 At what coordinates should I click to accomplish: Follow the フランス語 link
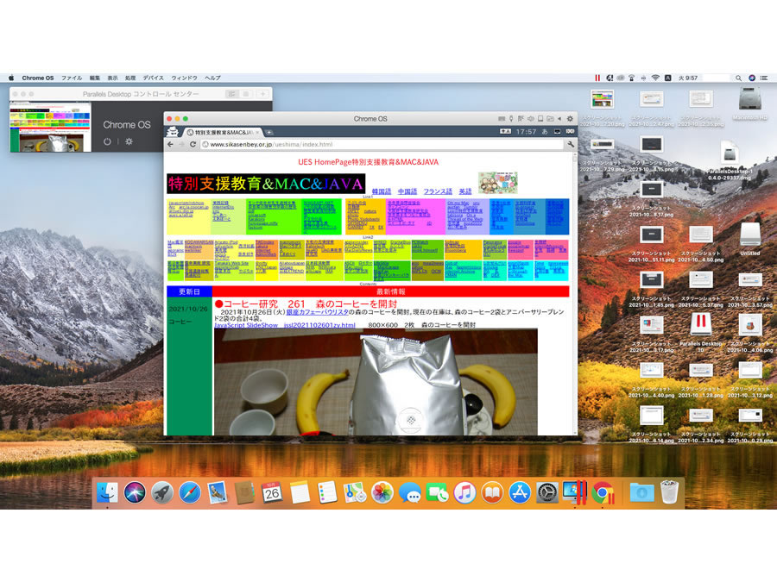pos(438,191)
